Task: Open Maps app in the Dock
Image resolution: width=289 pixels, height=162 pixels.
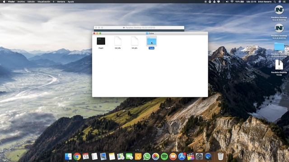Action: coord(121,157)
